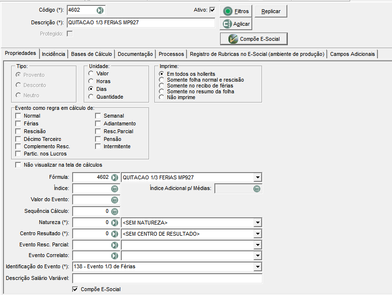The image size is (392, 295).
Task: Open the Centro Resultado lookup arrow icon
Action: click(115, 234)
